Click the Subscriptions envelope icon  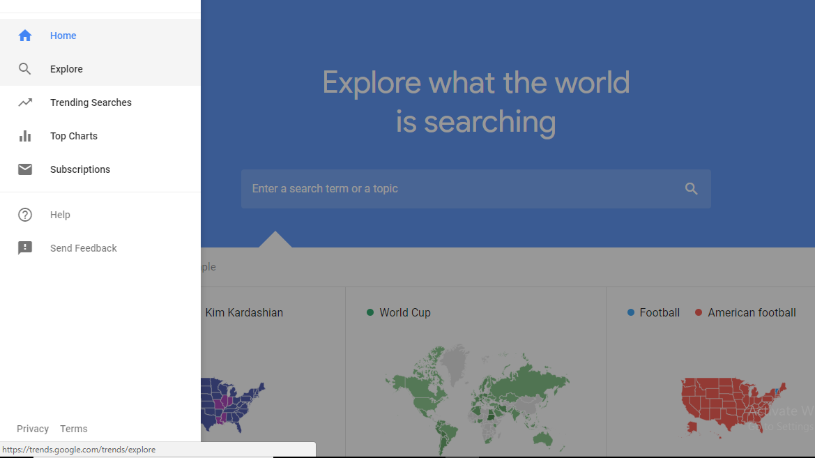coord(25,169)
